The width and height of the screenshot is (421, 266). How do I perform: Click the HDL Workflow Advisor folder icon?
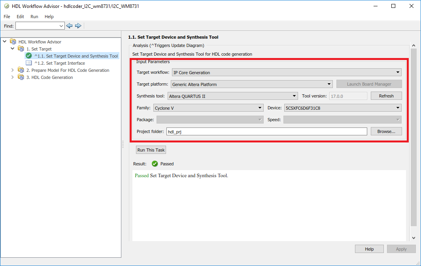point(13,41)
